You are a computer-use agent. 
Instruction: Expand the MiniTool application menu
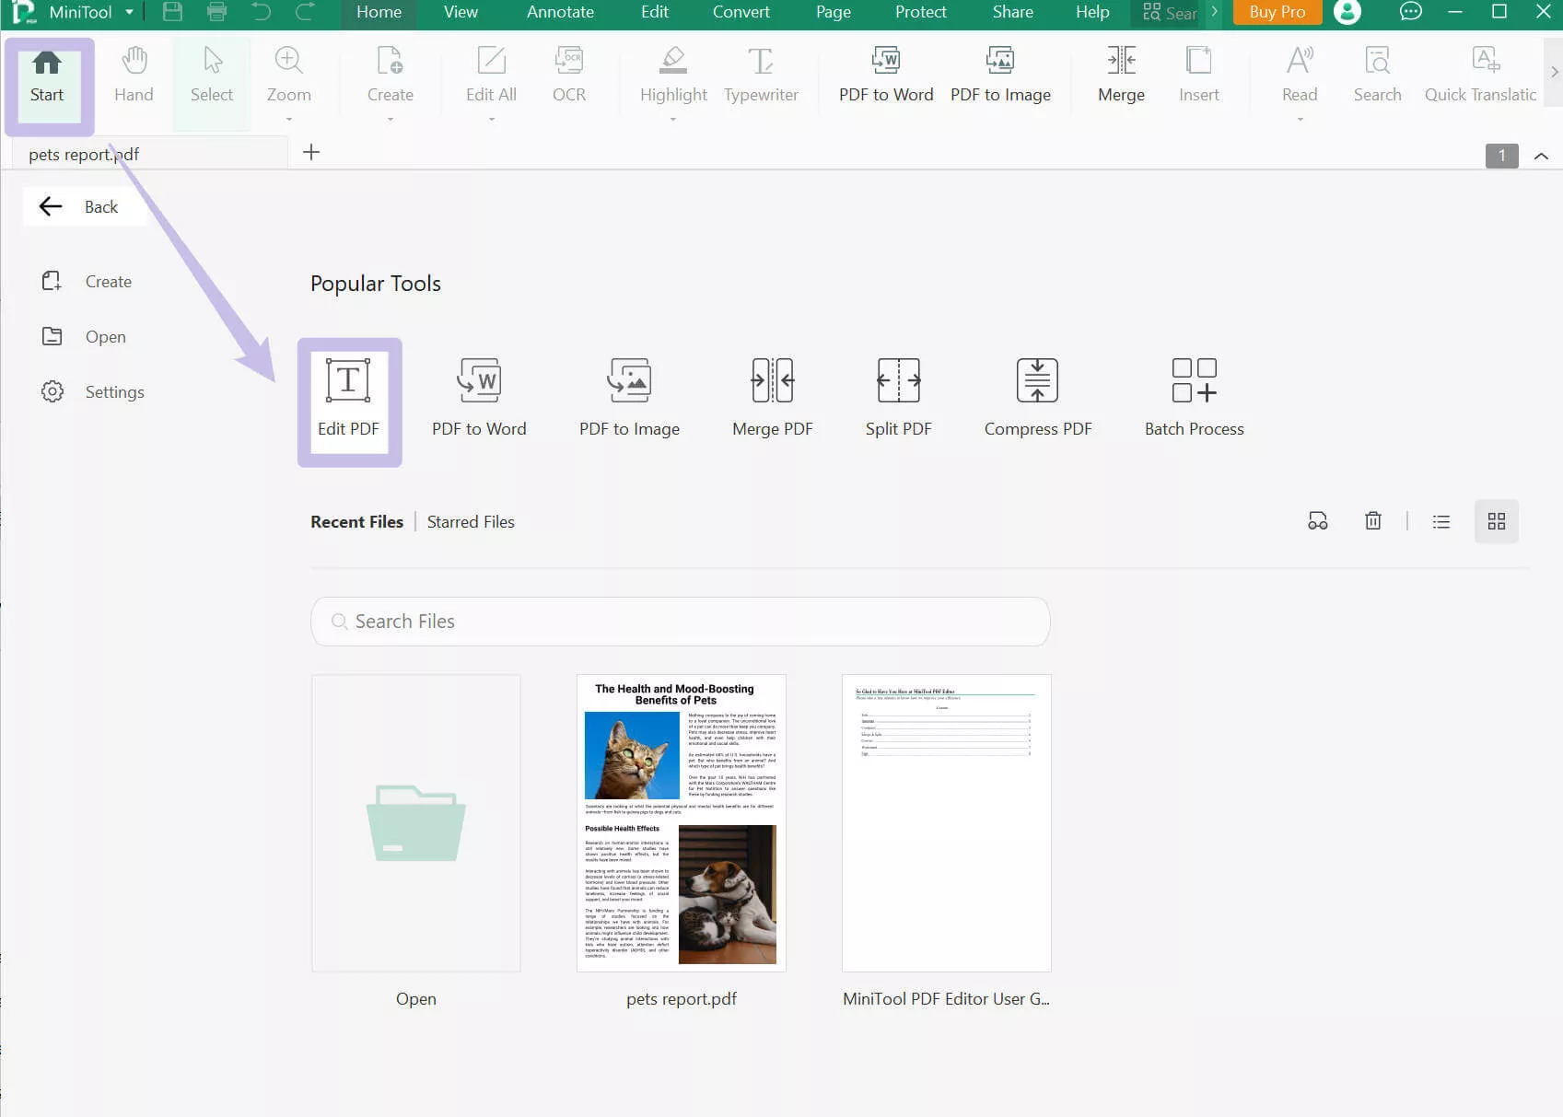[129, 12]
